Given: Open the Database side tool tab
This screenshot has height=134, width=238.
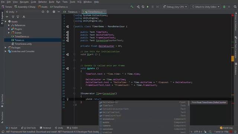Looking at the screenshot, I should coord(236,68).
